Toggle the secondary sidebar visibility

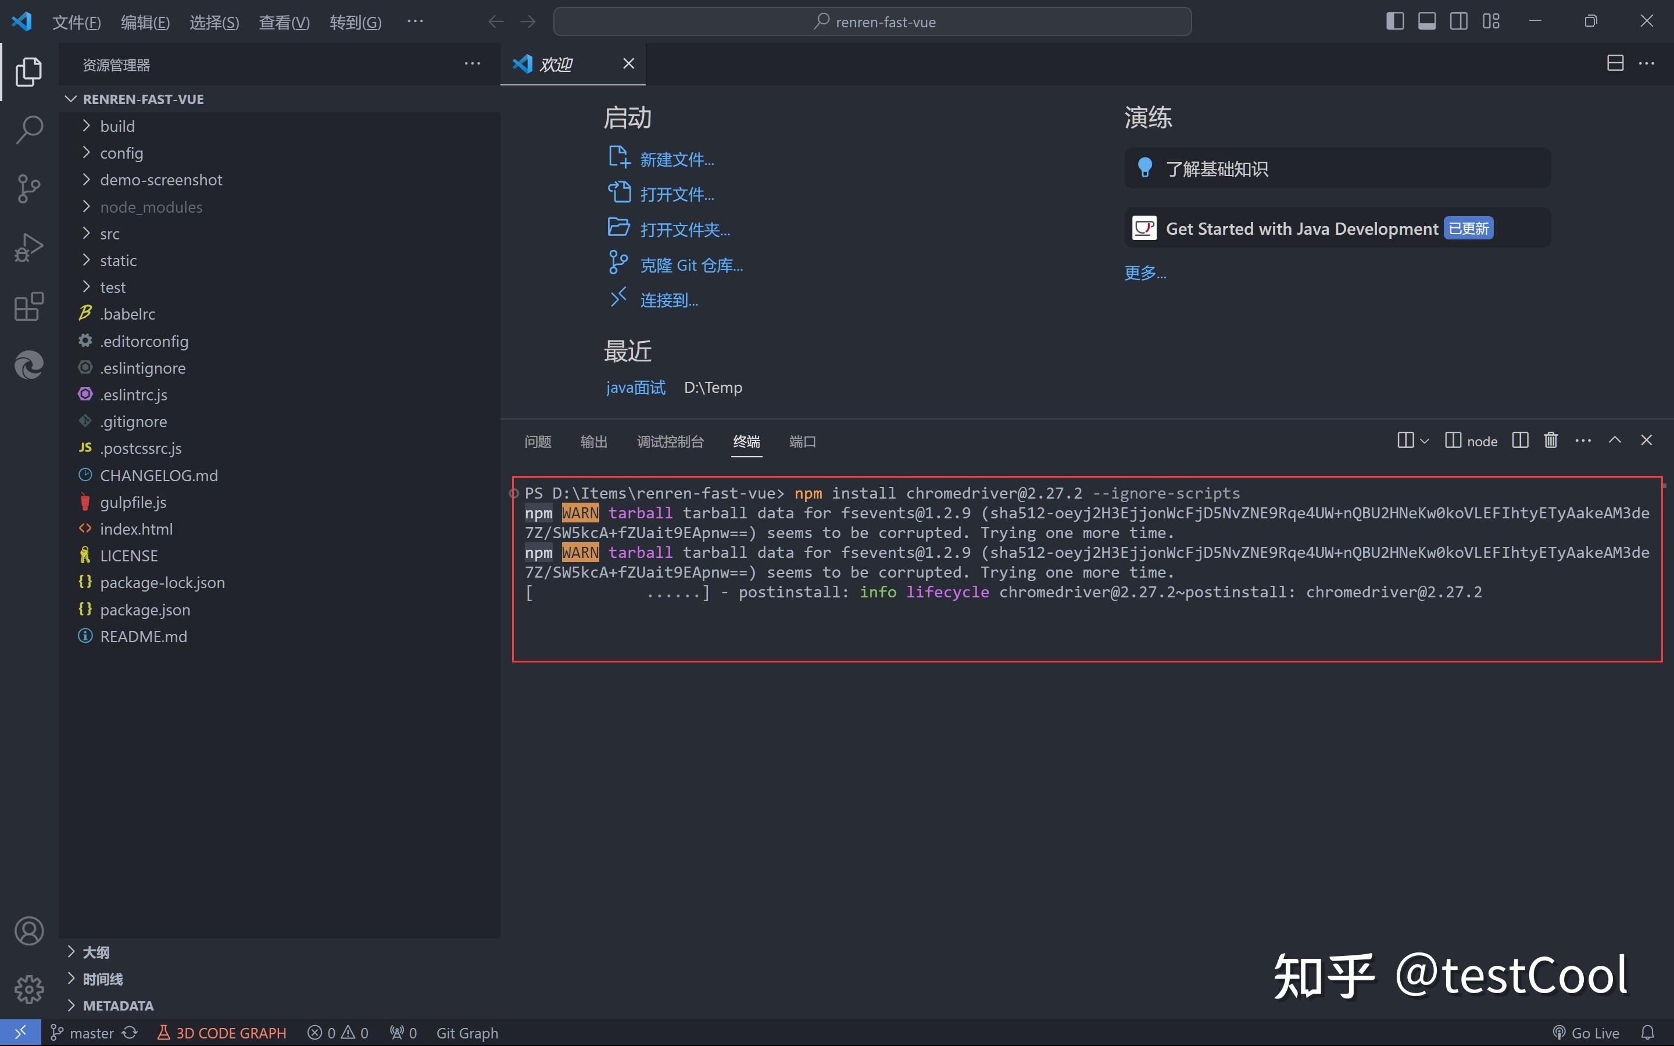[1458, 21]
